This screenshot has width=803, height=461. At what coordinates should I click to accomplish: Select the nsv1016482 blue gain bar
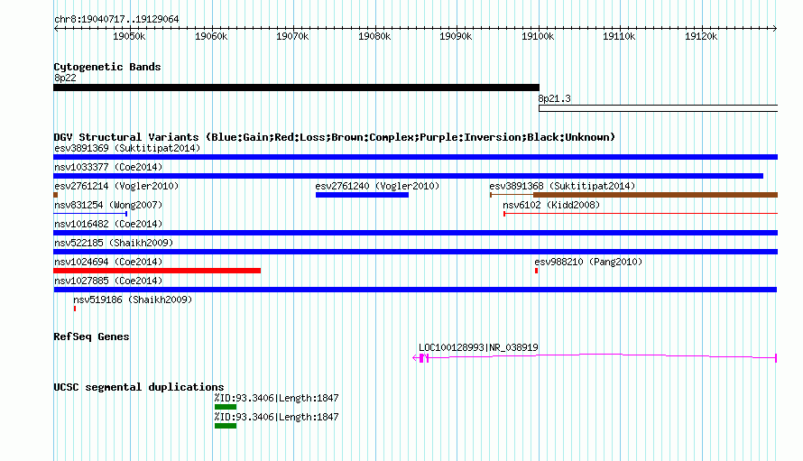point(415,233)
